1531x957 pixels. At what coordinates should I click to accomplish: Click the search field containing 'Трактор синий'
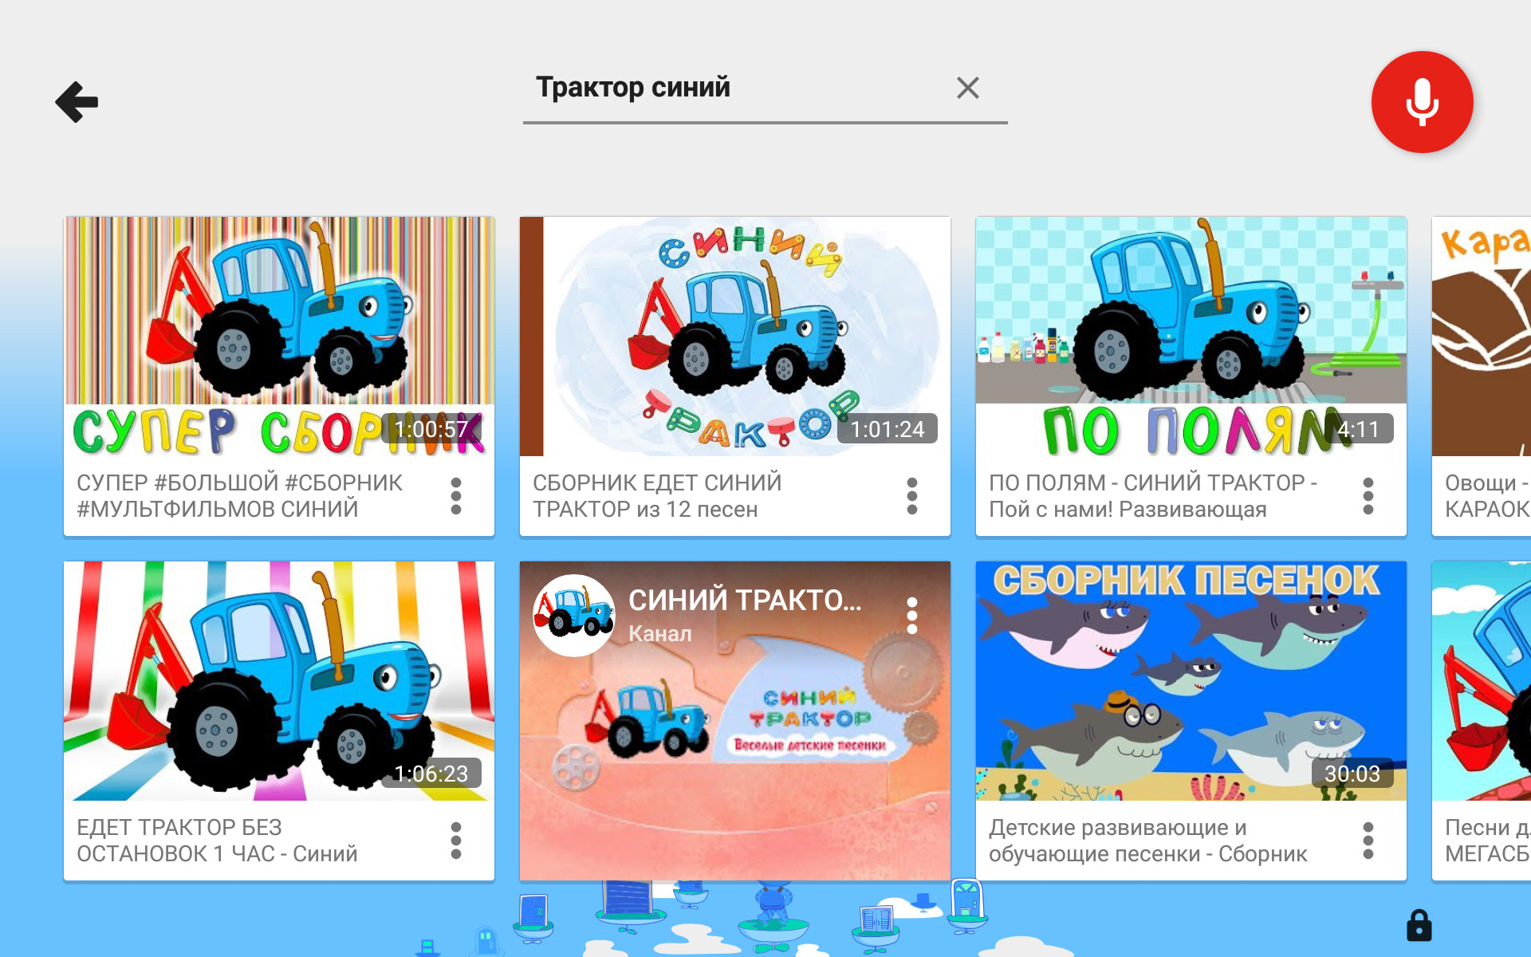click(765, 89)
